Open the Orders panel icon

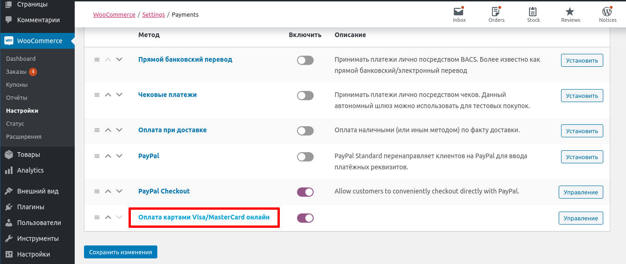pyautogui.click(x=496, y=12)
